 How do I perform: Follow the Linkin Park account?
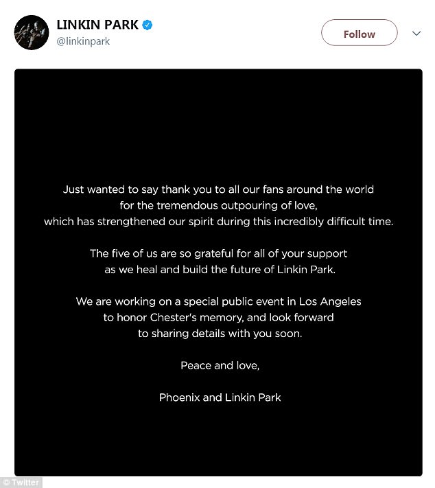tap(360, 33)
